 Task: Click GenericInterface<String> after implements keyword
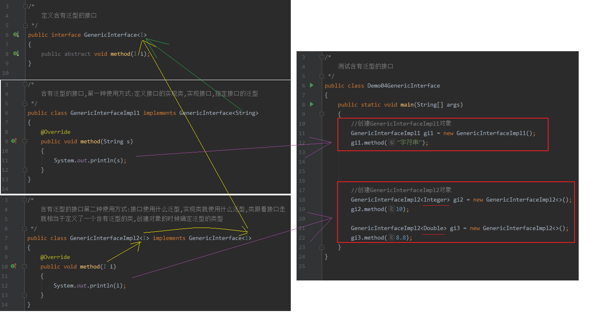(x=219, y=113)
